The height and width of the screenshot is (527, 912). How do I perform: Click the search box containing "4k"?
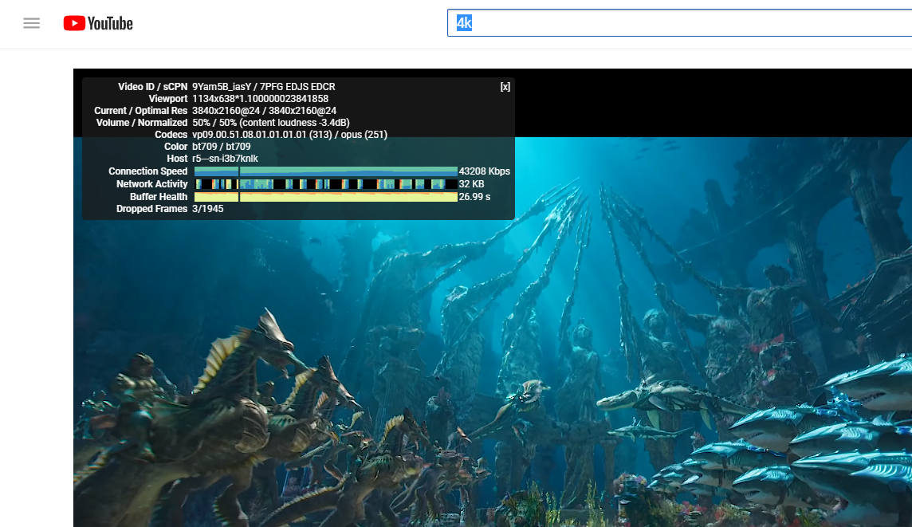pyautogui.click(x=679, y=22)
